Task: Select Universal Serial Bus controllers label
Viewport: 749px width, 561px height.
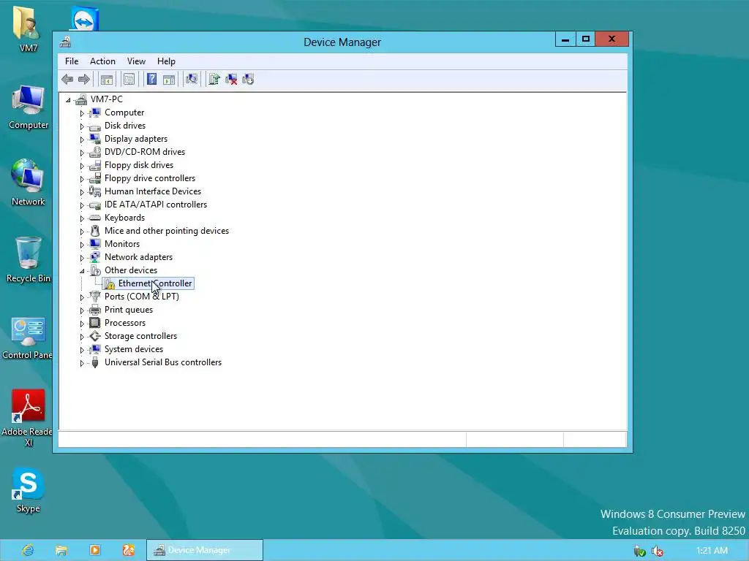Action: tap(163, 362)
